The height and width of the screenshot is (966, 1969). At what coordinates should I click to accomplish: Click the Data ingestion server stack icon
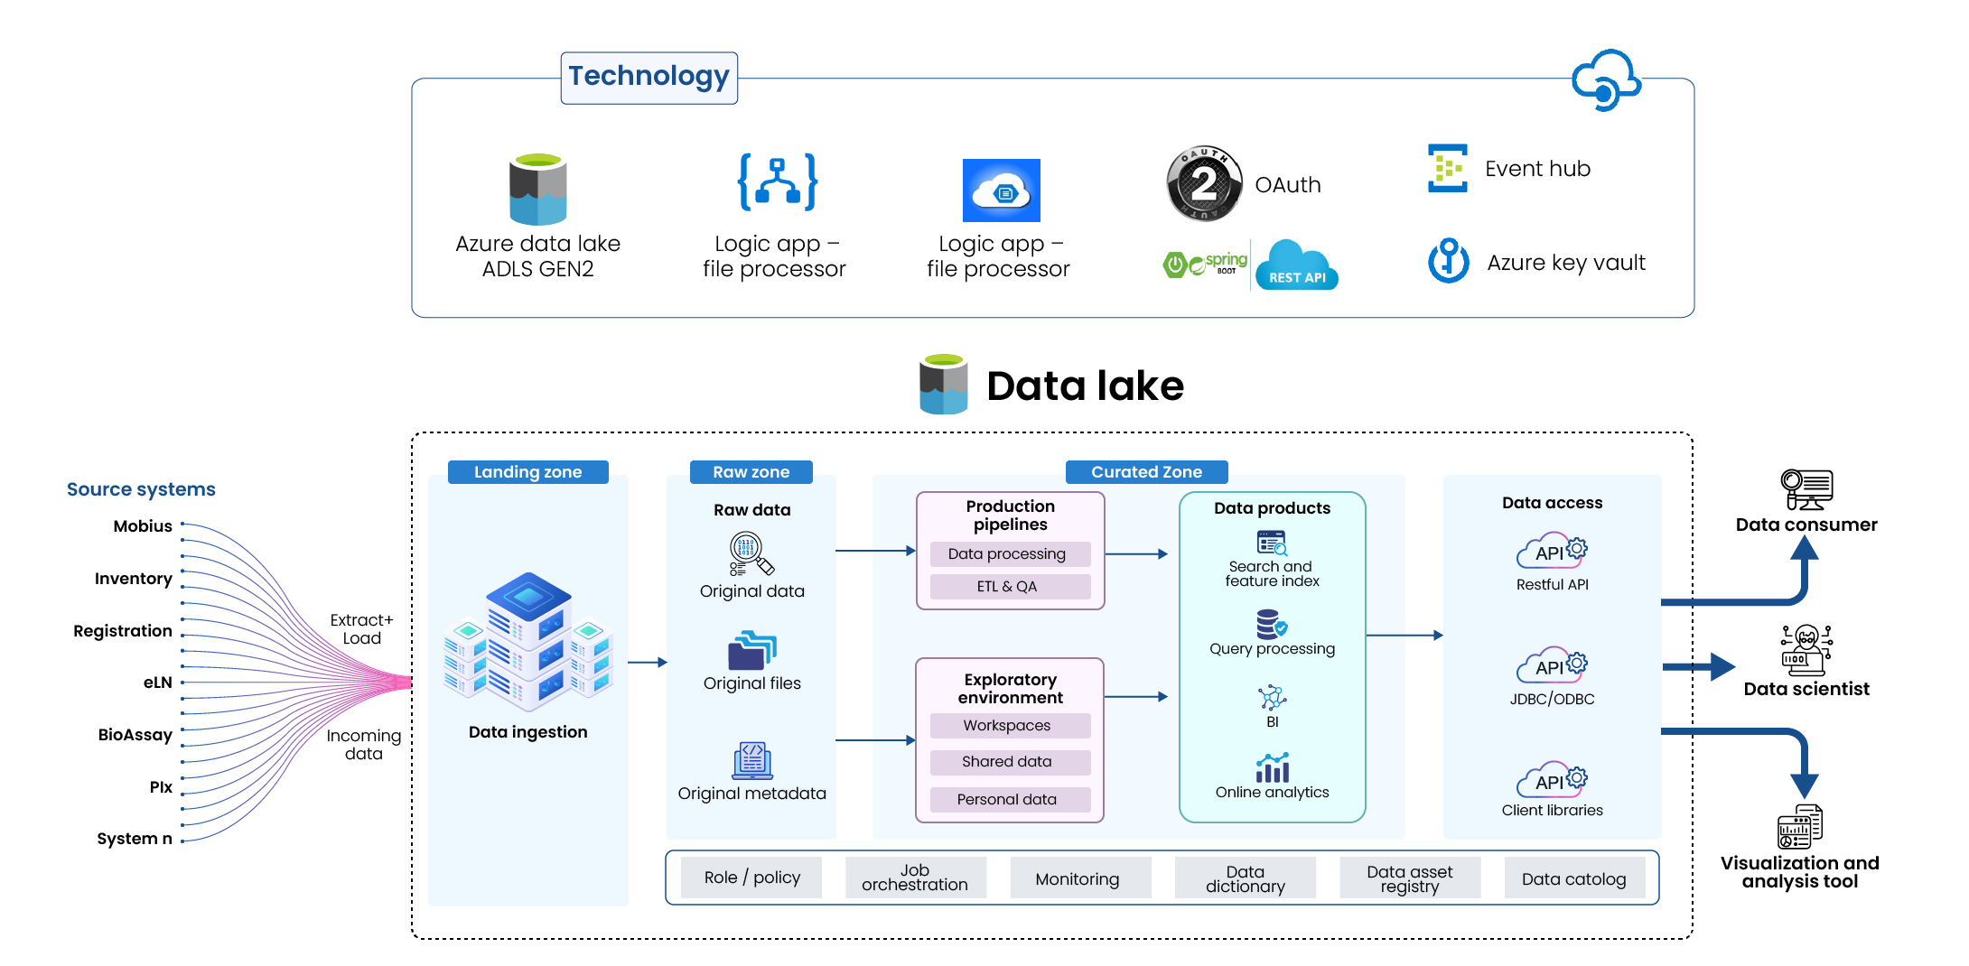click(528, 642)
